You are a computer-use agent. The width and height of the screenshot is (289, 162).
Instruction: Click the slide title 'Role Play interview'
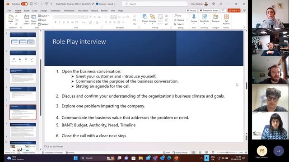pyautogui.click(x=79, y=41)
